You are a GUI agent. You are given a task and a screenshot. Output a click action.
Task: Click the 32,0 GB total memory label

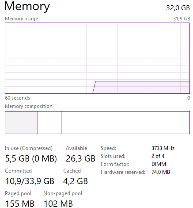178,8
